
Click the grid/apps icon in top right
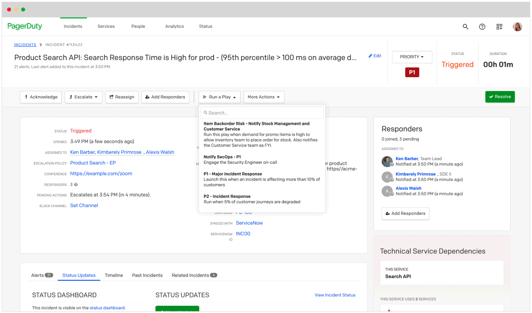pyautogui.click(x=500, y=26)
